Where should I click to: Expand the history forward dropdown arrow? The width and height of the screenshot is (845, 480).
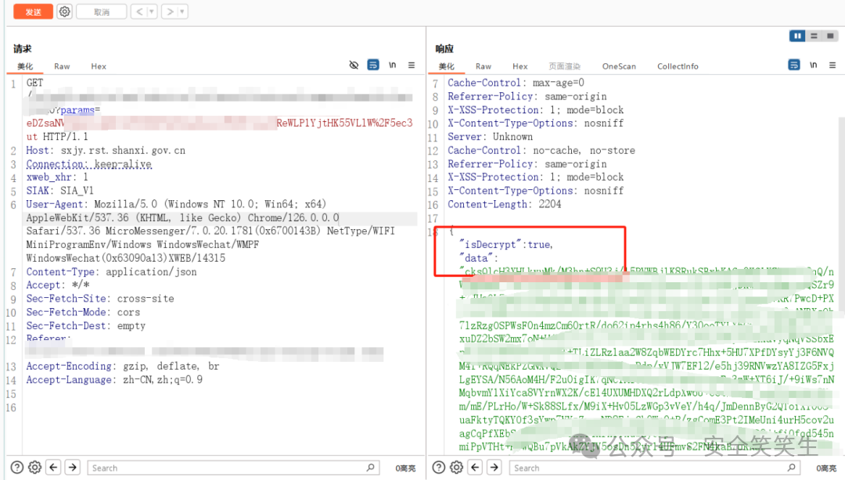tap(182, 11)
